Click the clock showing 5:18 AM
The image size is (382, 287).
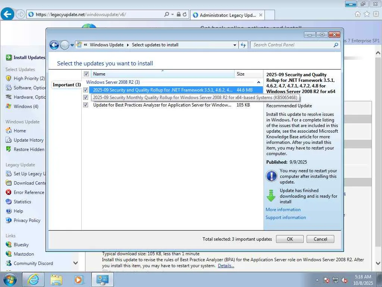pyautogui.click(x=363, y=277)
